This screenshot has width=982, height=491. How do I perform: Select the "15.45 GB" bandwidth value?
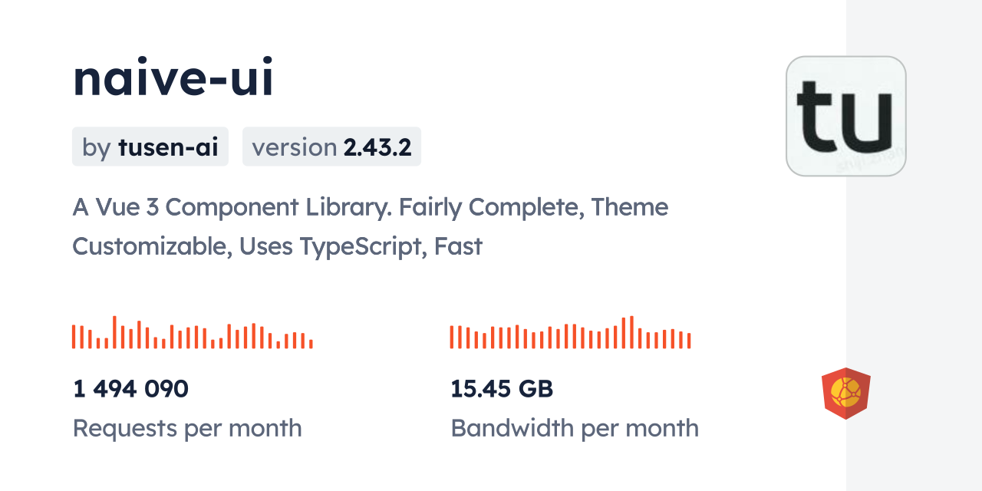(502, 389)
